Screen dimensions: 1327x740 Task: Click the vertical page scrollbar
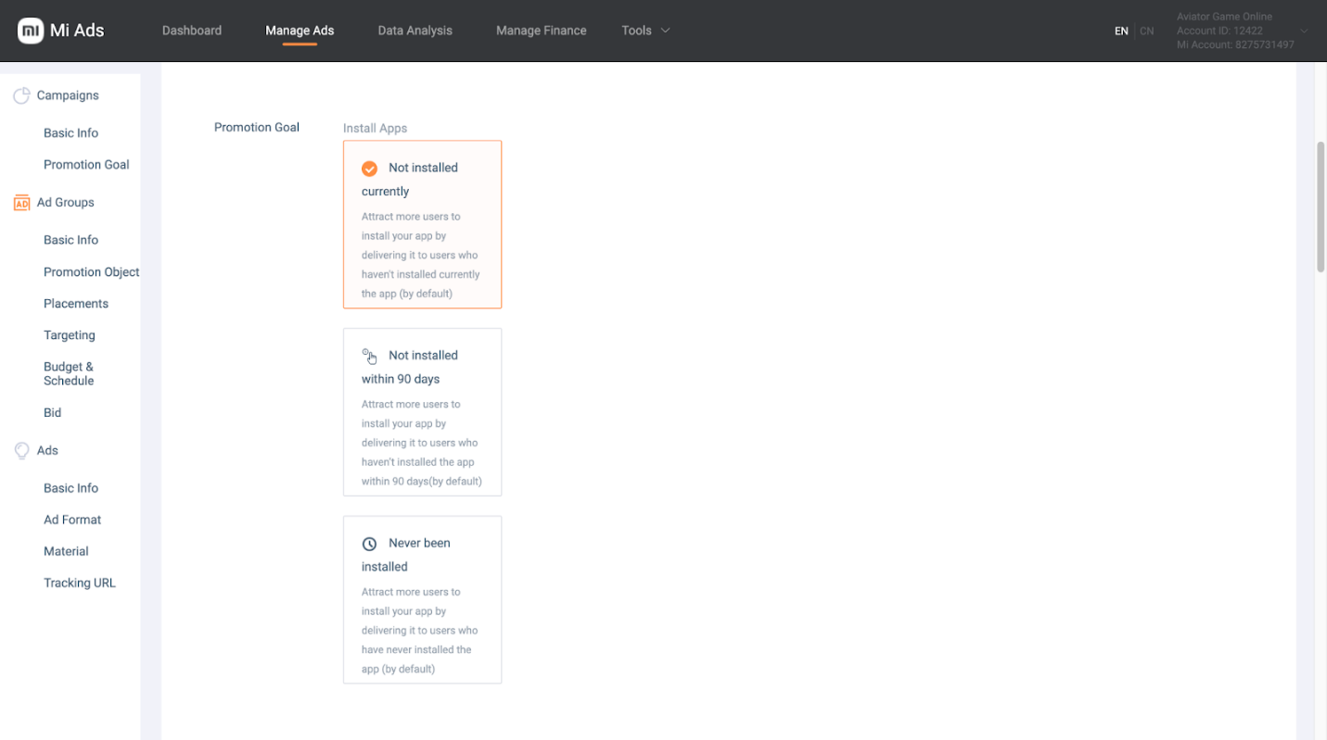click(x=1321, y=207)
